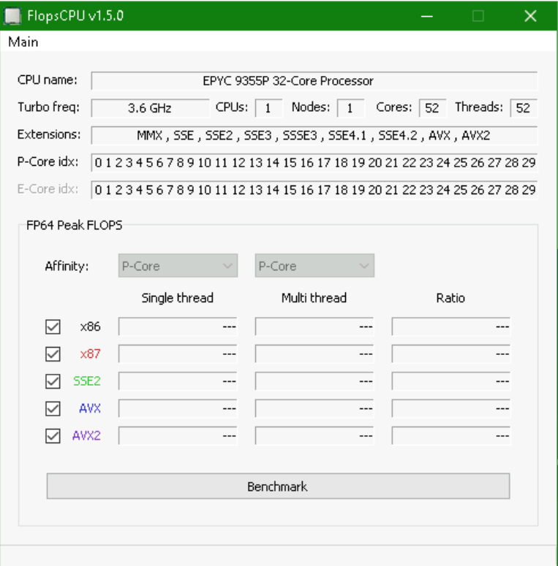Click x86 Ratio result field

click(451, 326)
